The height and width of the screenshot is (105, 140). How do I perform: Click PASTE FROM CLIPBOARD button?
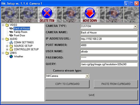click(x=116, y=84)
